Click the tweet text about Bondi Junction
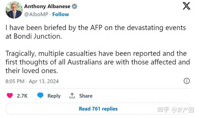Image resolution: width=199 pixels, height=118 pixels. click(96, 32)
